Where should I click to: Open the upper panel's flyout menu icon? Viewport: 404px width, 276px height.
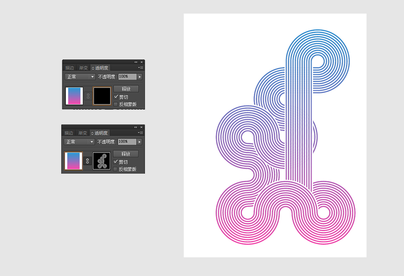coord(140,68)
